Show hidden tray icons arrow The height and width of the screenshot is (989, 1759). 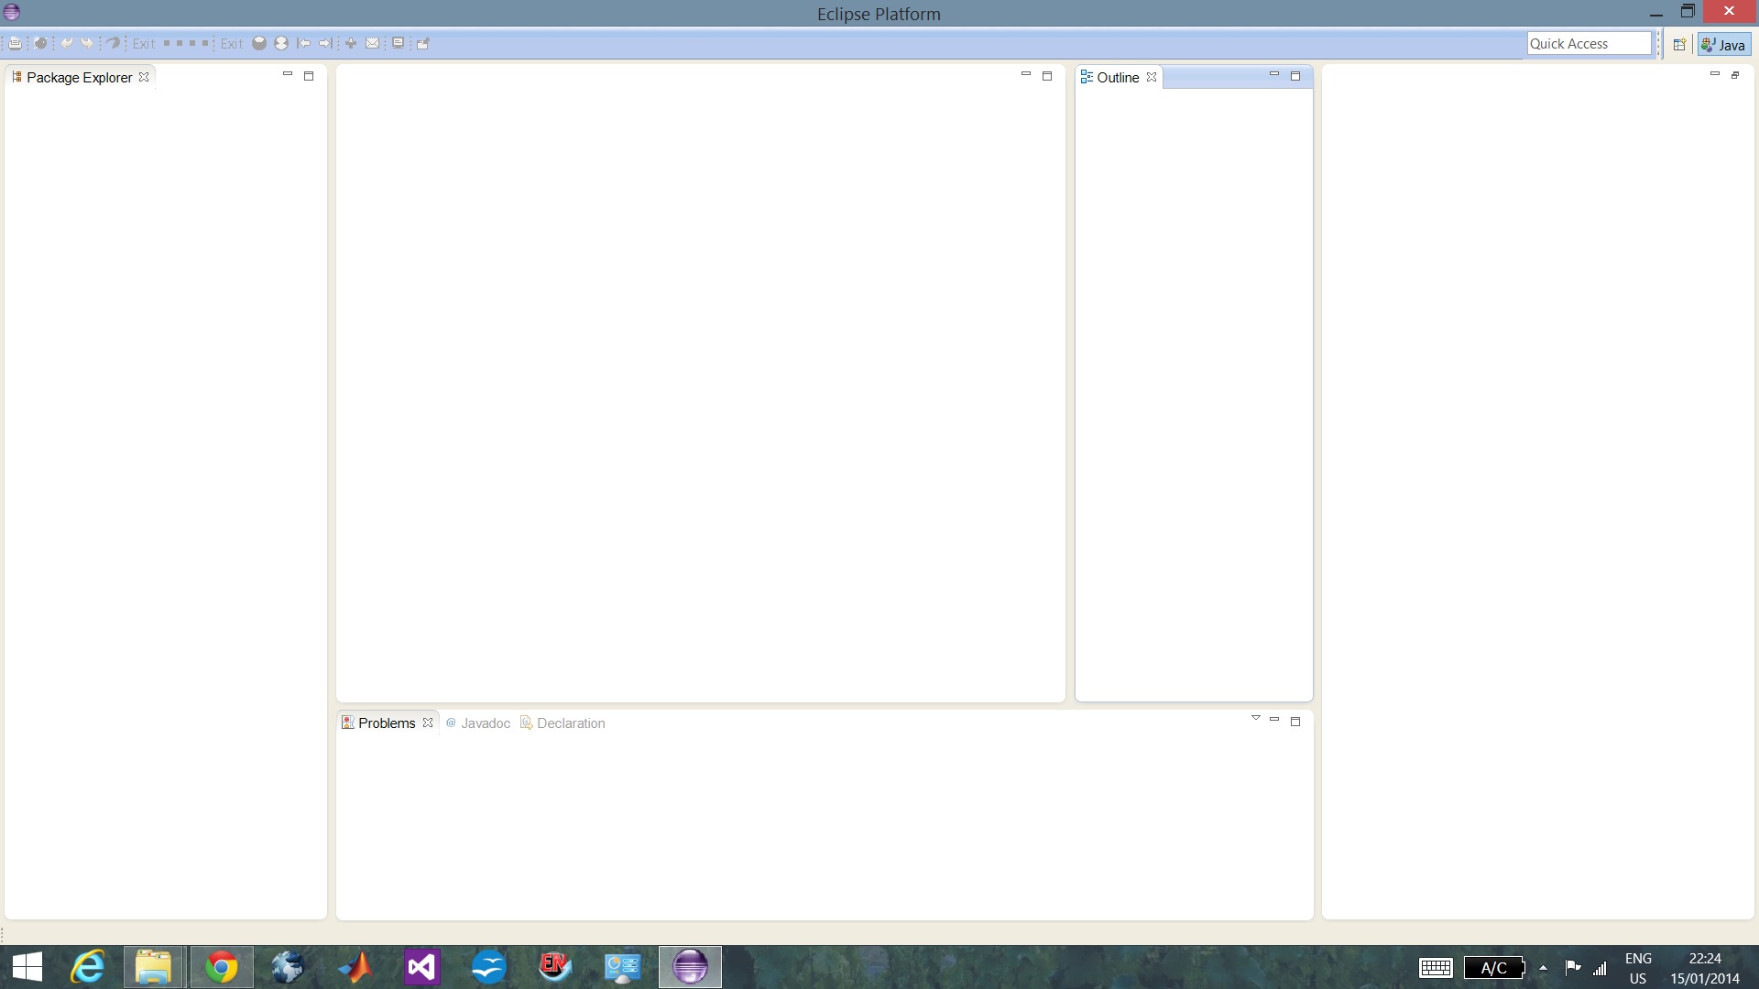click(1543, 968)
